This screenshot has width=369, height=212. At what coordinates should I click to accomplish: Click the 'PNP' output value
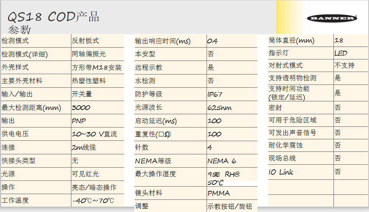pos(79,121)
